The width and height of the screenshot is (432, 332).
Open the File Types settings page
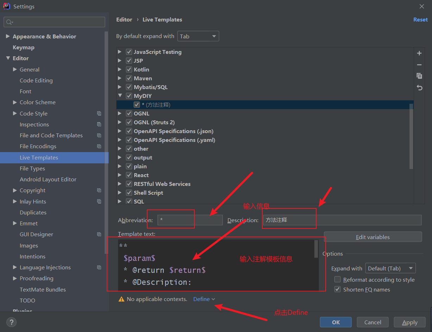click(x=32, y=168)
